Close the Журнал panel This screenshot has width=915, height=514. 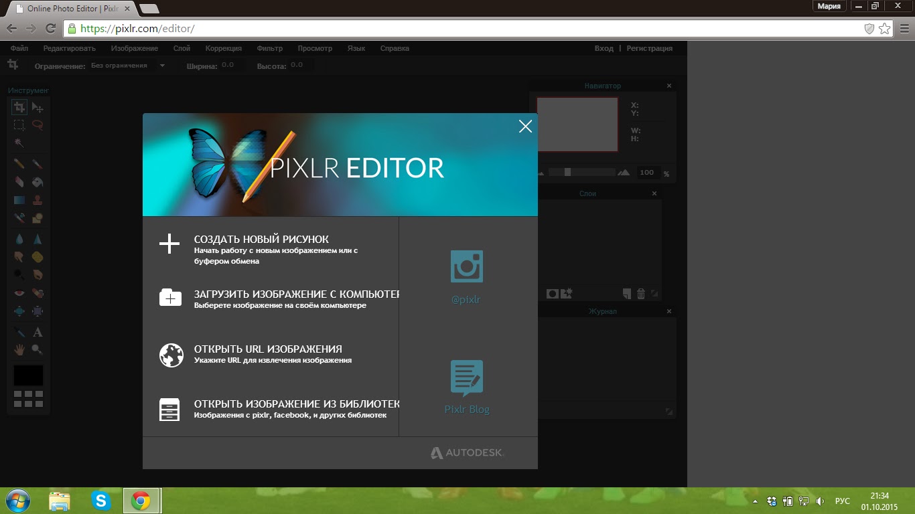[669, 311]
